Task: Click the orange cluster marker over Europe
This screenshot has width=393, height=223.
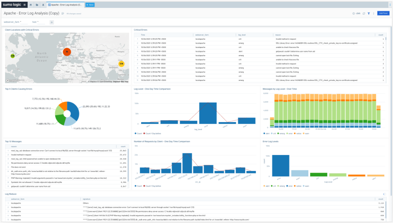Action: [67, 52]
